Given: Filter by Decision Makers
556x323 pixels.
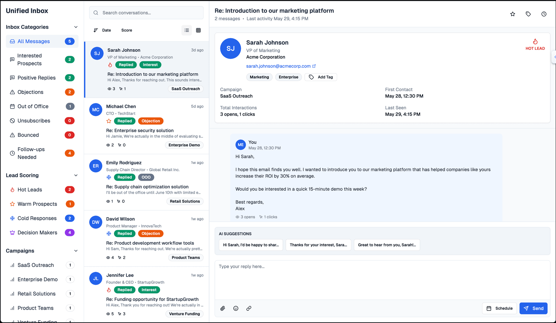Looking at the screenshot, I should 42,232.
